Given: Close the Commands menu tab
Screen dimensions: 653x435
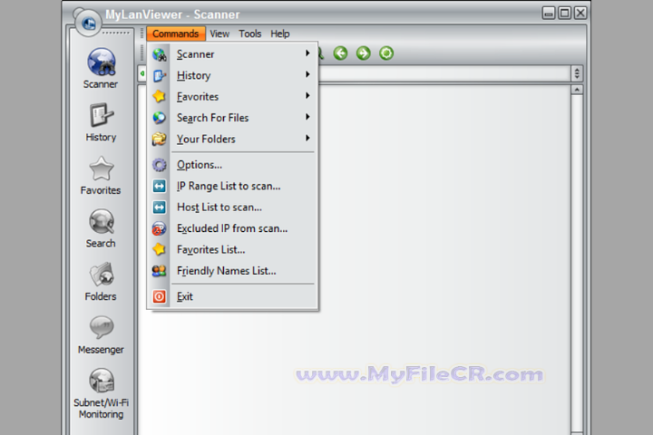Looking at the screenshot, I should pos(176,34).
